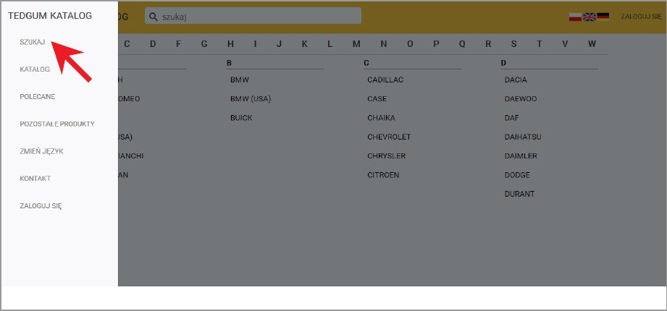Jump to letter F in alphabet bar
This screenshot has height=311, width=667.
pos(179,44)
